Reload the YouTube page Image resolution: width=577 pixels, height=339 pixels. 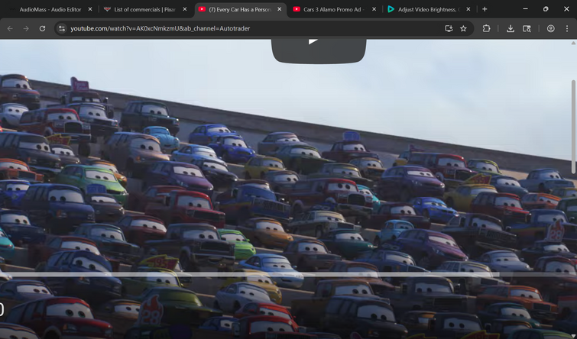point(42,28)
